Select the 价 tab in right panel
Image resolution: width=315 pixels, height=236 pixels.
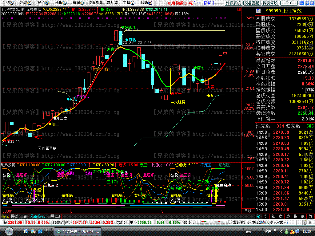pos(266,216)
